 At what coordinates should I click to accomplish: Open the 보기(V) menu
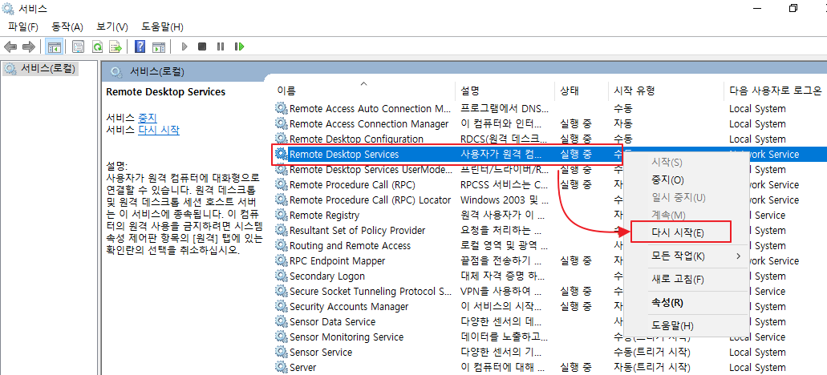(112, 27)
